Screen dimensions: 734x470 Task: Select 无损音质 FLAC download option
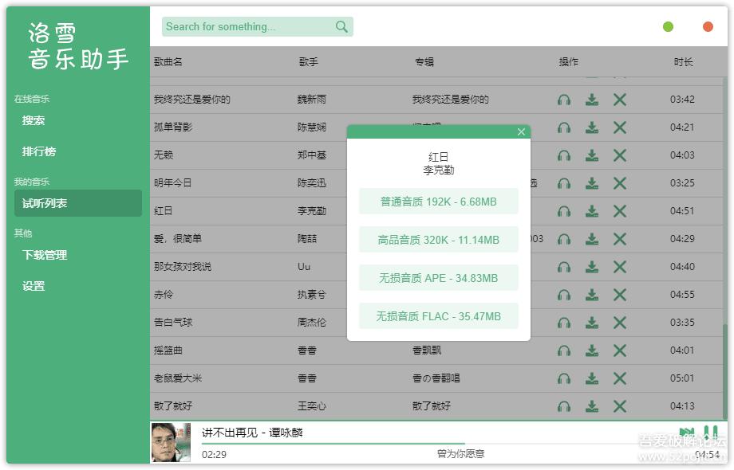pyautogui.click(x=438, y=316)
